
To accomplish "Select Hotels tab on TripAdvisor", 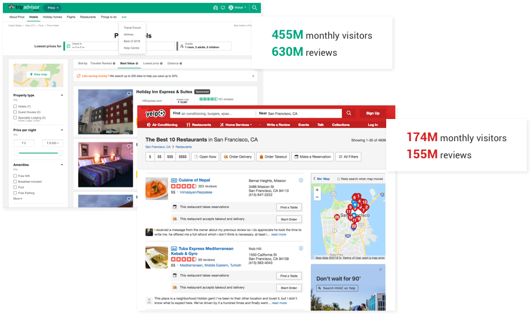I will tap(34, 17).
